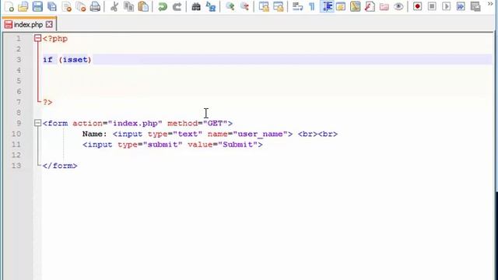Click line number 10 in margin
The width and height of the screenshot is (498, 280).
(x=16, y=134)
